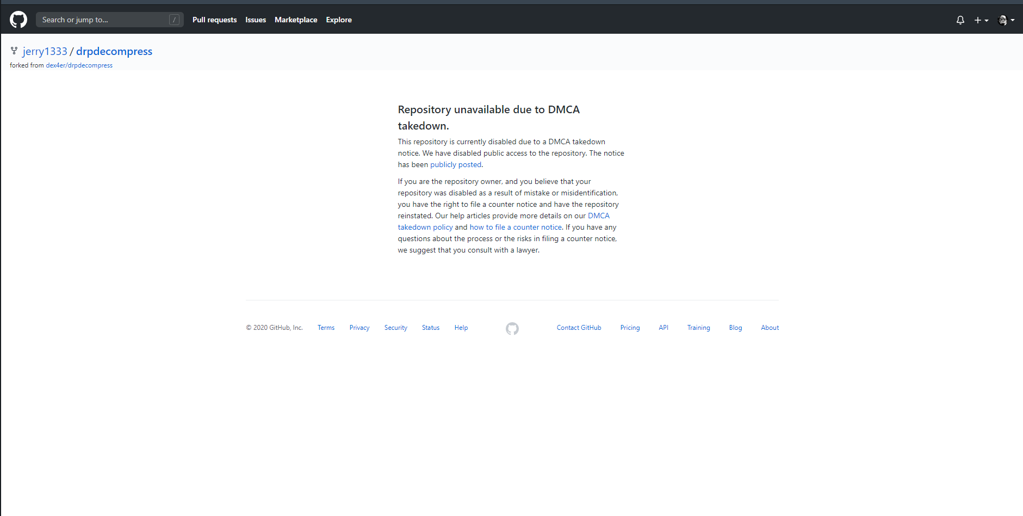Open the Issues navigation item
The height and width of the screenshot is (516, 1023).
255,20
